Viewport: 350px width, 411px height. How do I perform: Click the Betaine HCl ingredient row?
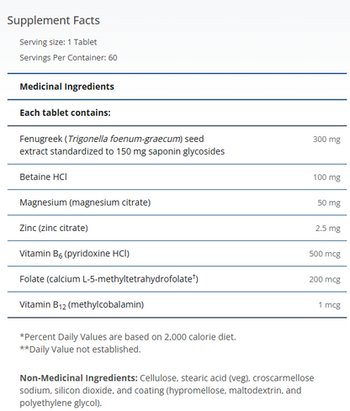click(177, 177)
